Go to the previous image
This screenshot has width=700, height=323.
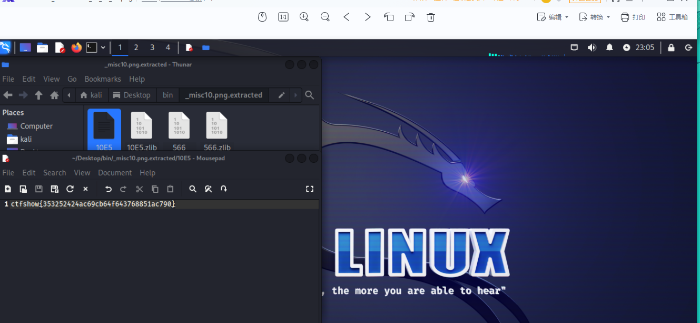pos(347,17)
